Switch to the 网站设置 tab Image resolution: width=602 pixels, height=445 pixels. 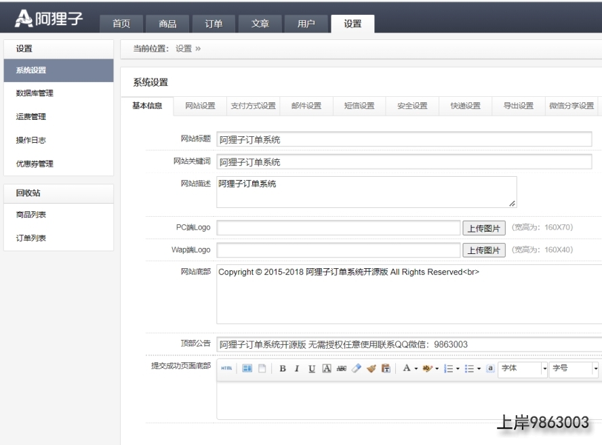tap(200, 106)
